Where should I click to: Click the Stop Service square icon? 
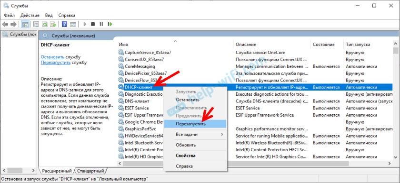point(93,24)
